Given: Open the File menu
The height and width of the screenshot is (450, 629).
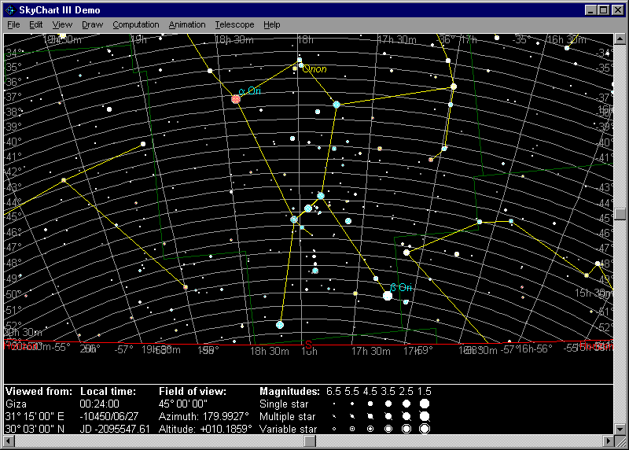Looking at the screenshot, I should point(13,24).
